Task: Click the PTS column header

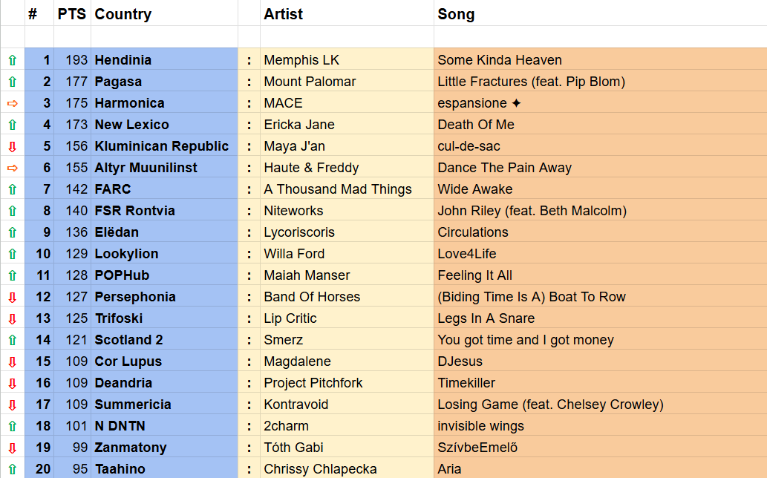Action: tap(72, 14)
